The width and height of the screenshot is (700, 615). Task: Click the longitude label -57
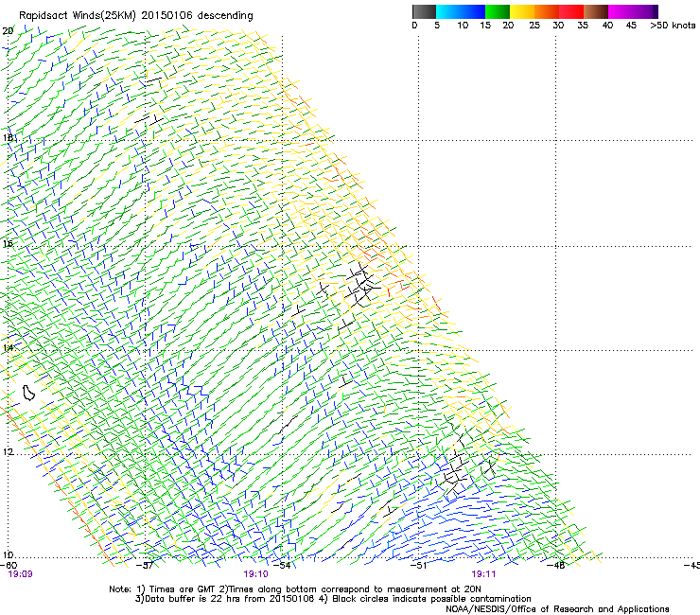(144, 566)
